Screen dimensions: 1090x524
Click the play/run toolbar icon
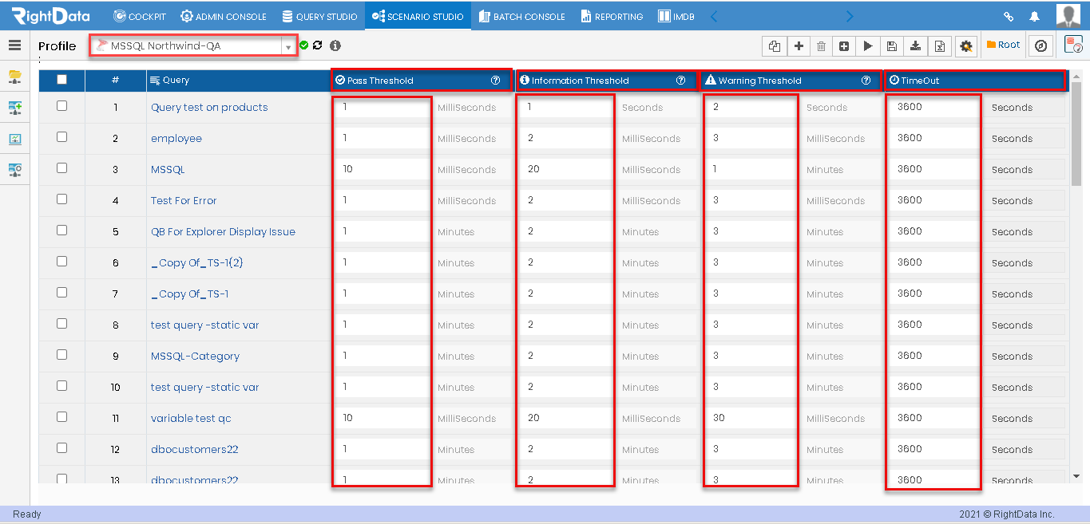868,46
